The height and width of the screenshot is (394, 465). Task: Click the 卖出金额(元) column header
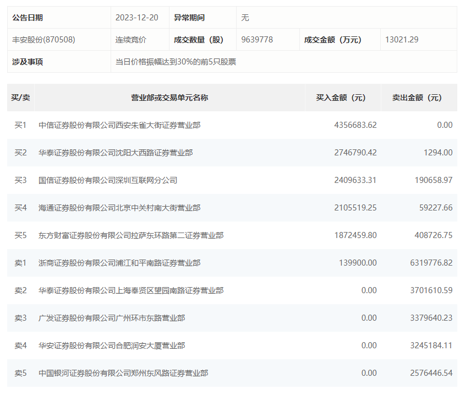(417, 98)
